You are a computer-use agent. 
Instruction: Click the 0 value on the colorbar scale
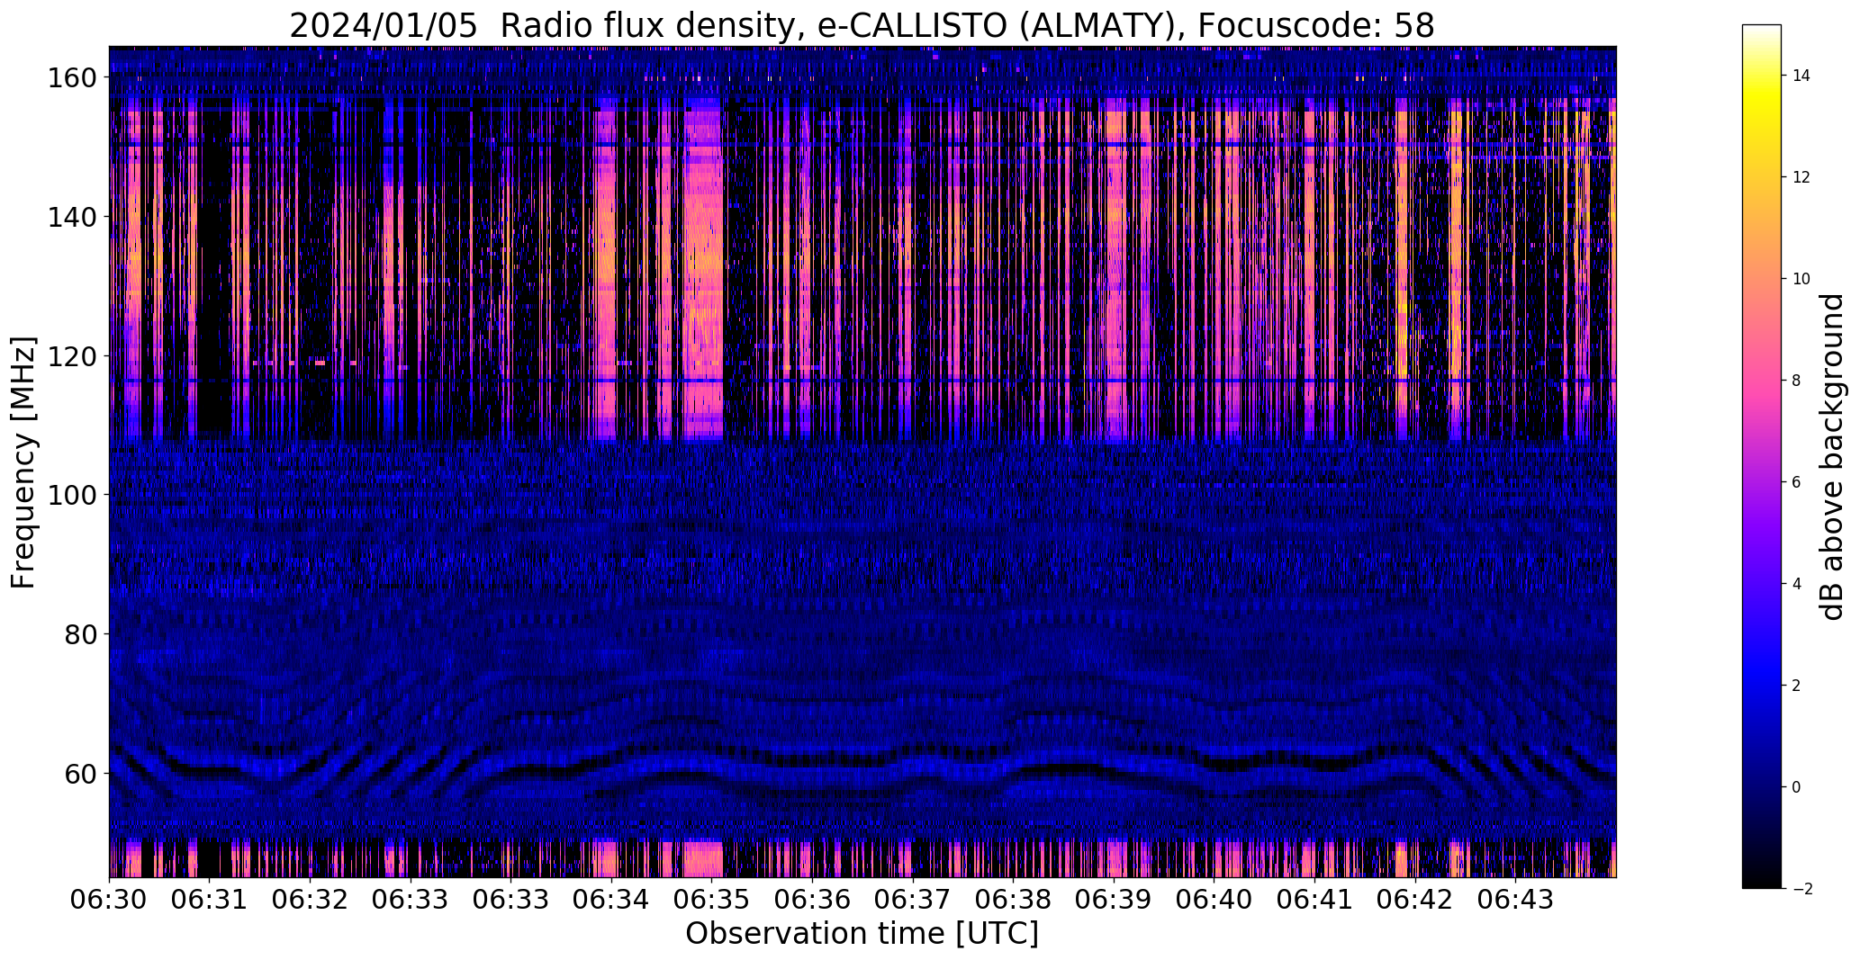1797,787
